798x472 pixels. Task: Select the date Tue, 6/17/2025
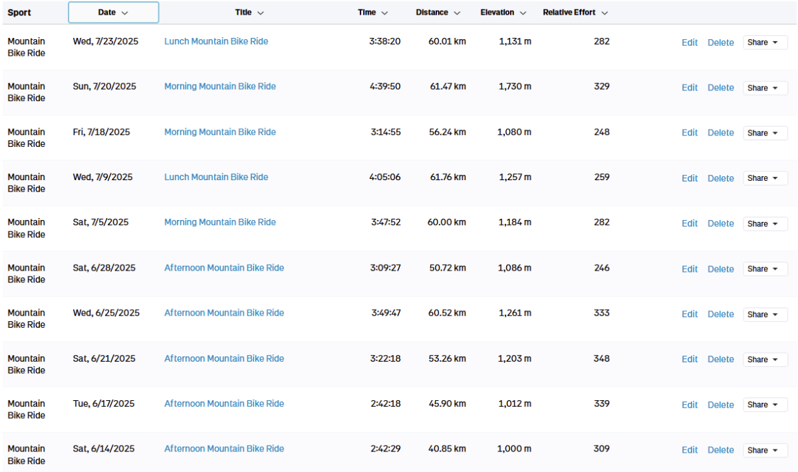click(x=104, y=404)
